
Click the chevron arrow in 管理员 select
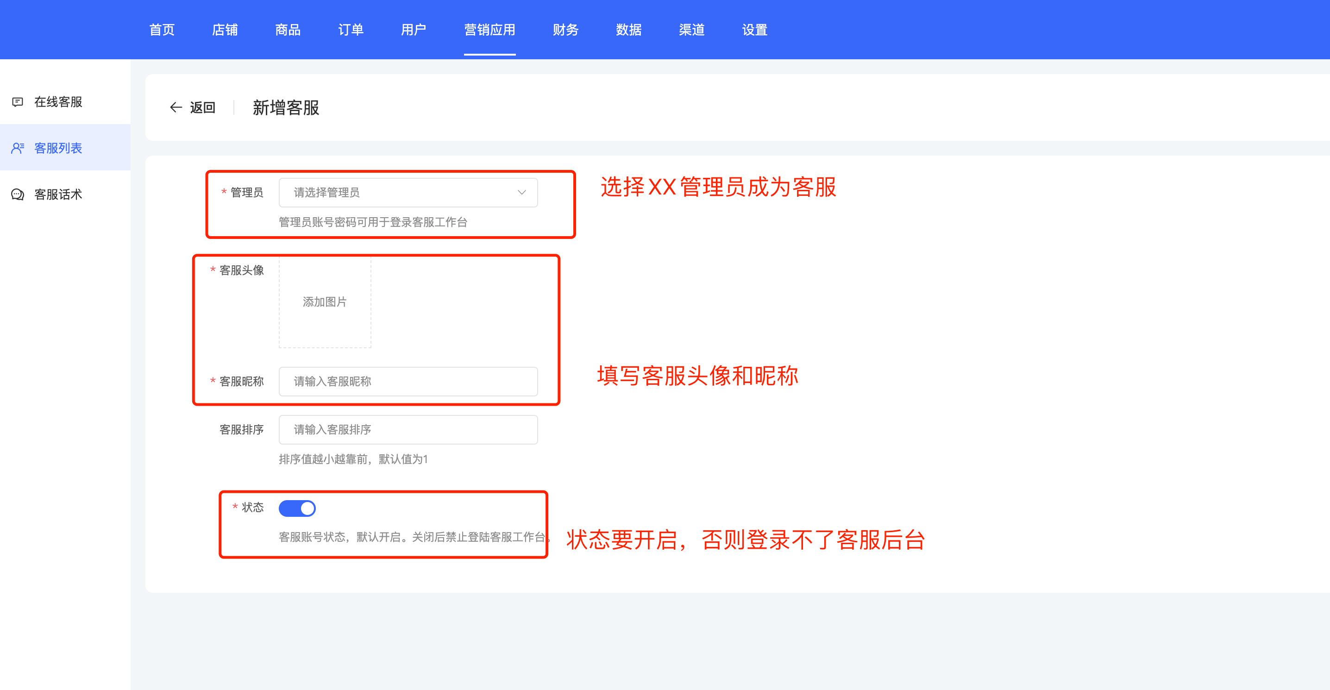[x=521, y=193]
